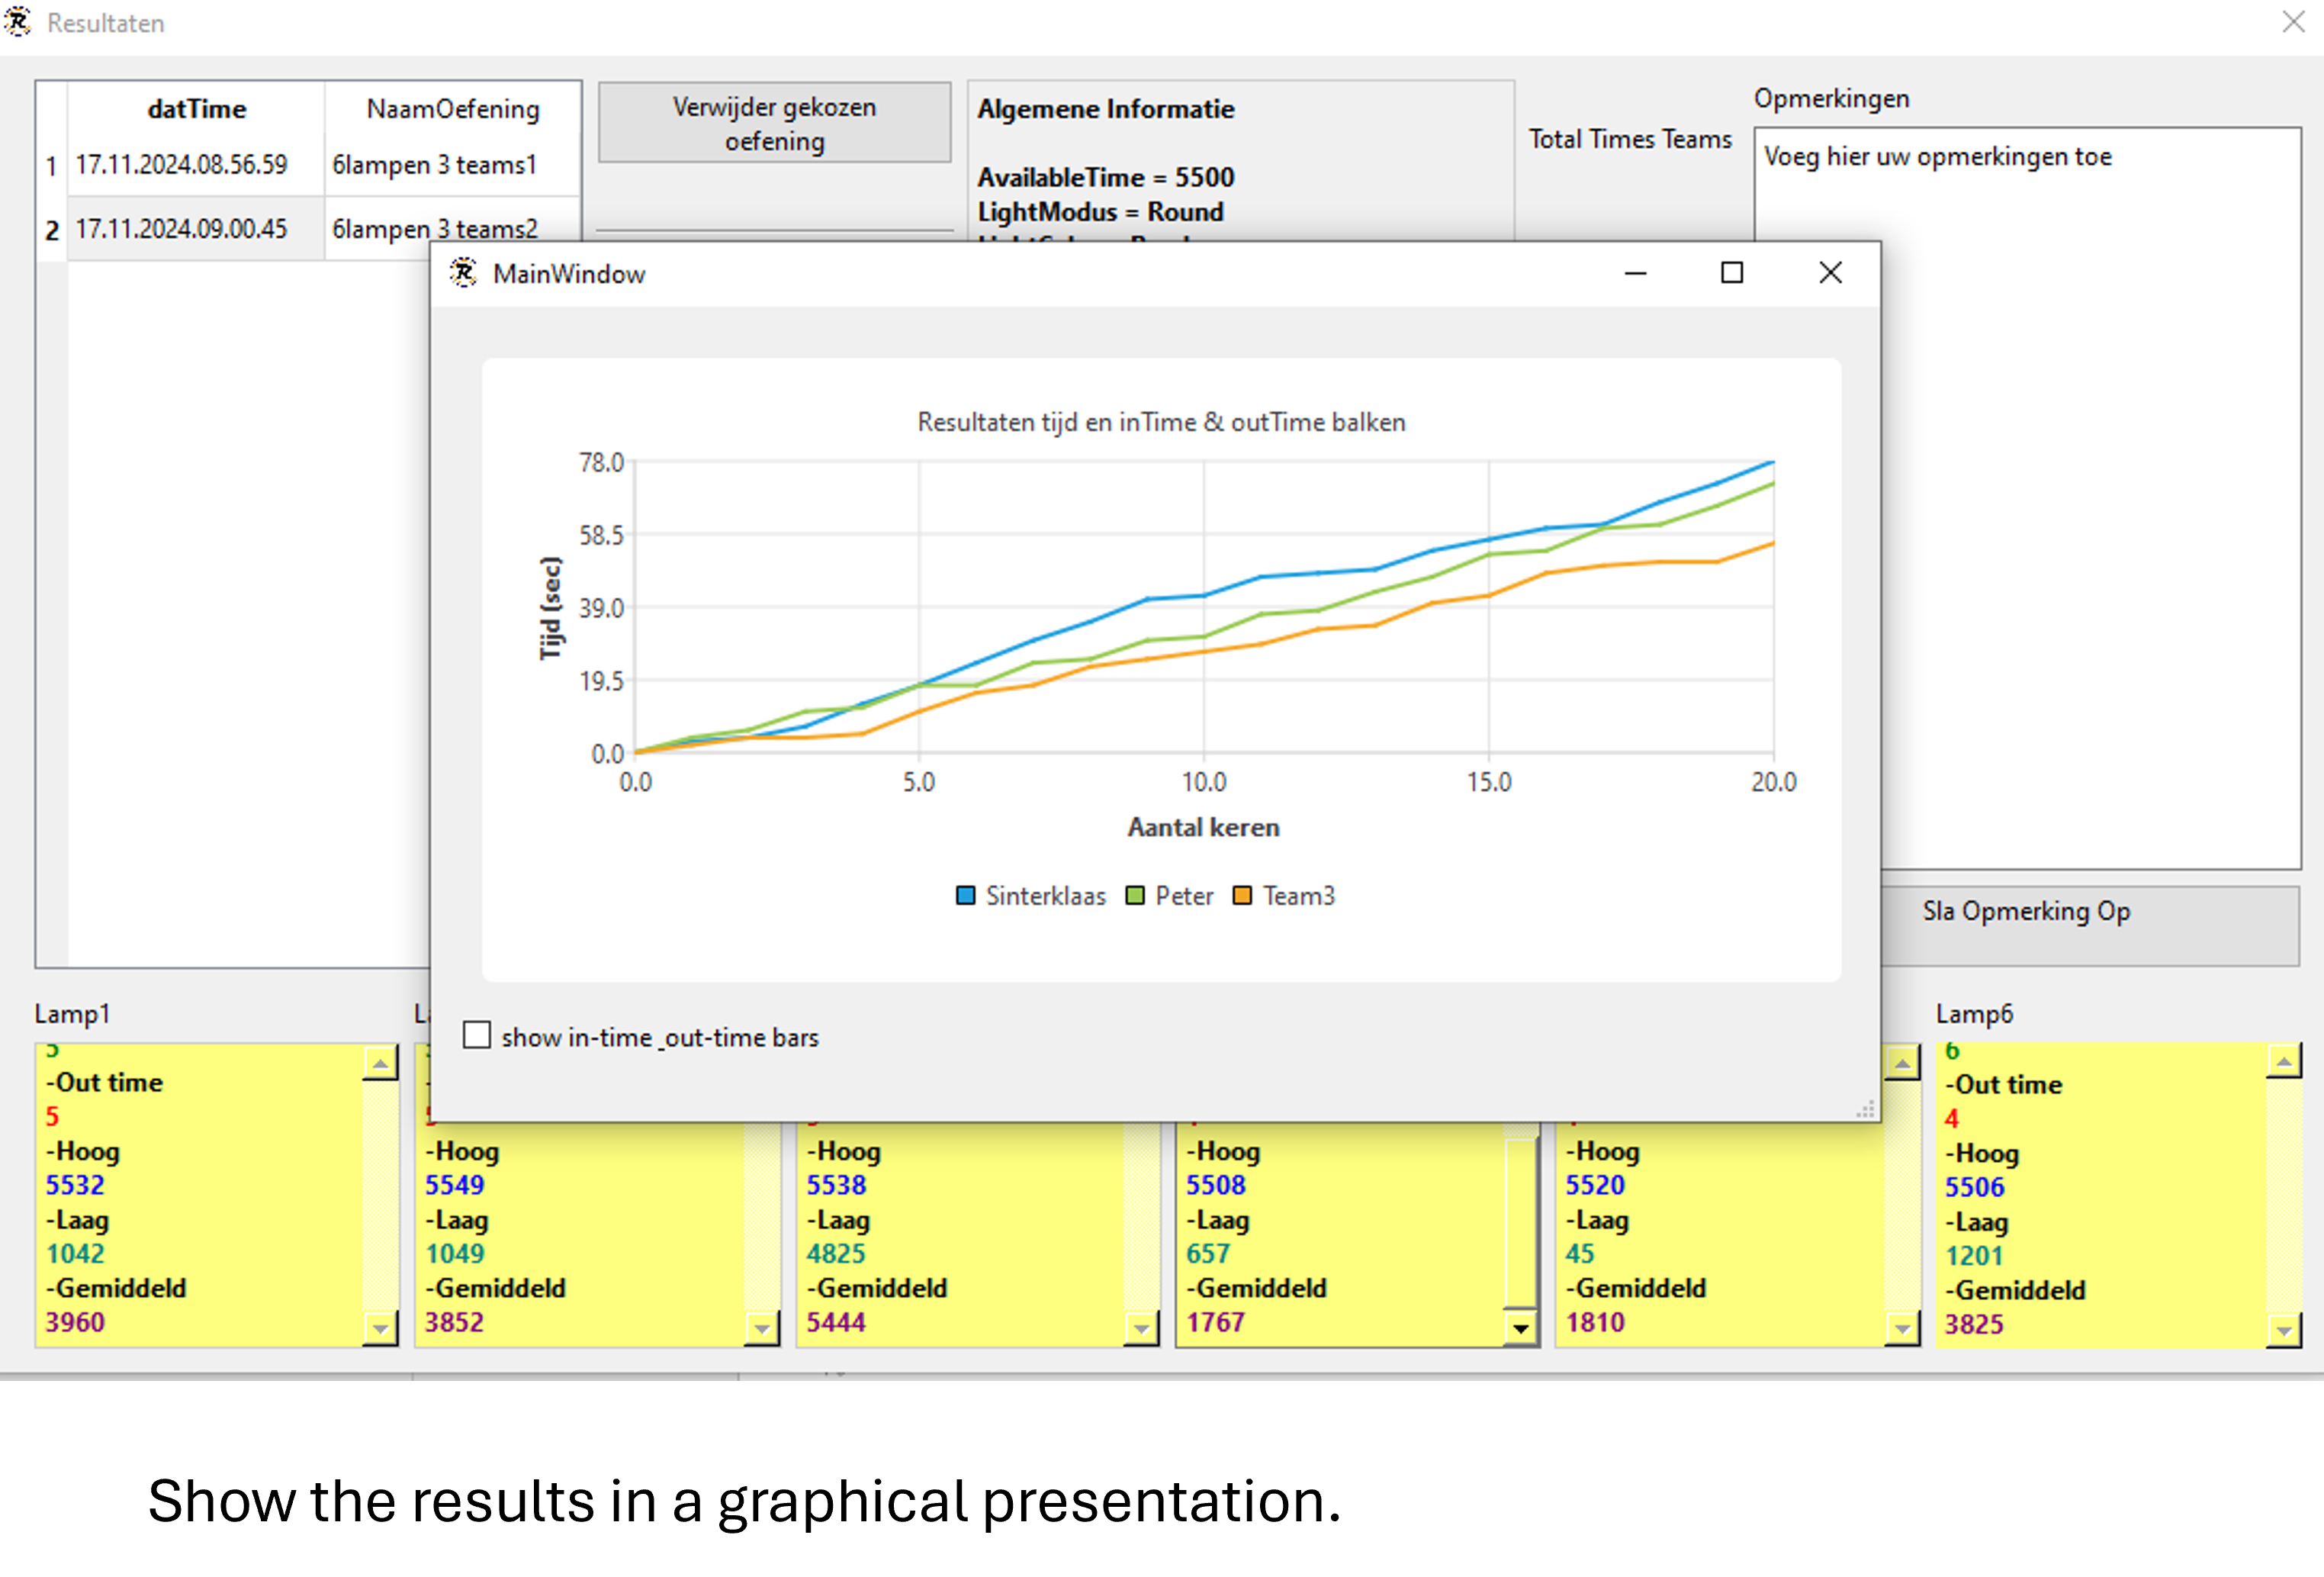Select row 2 dated 17.11.2024.09.00.45

182,229
